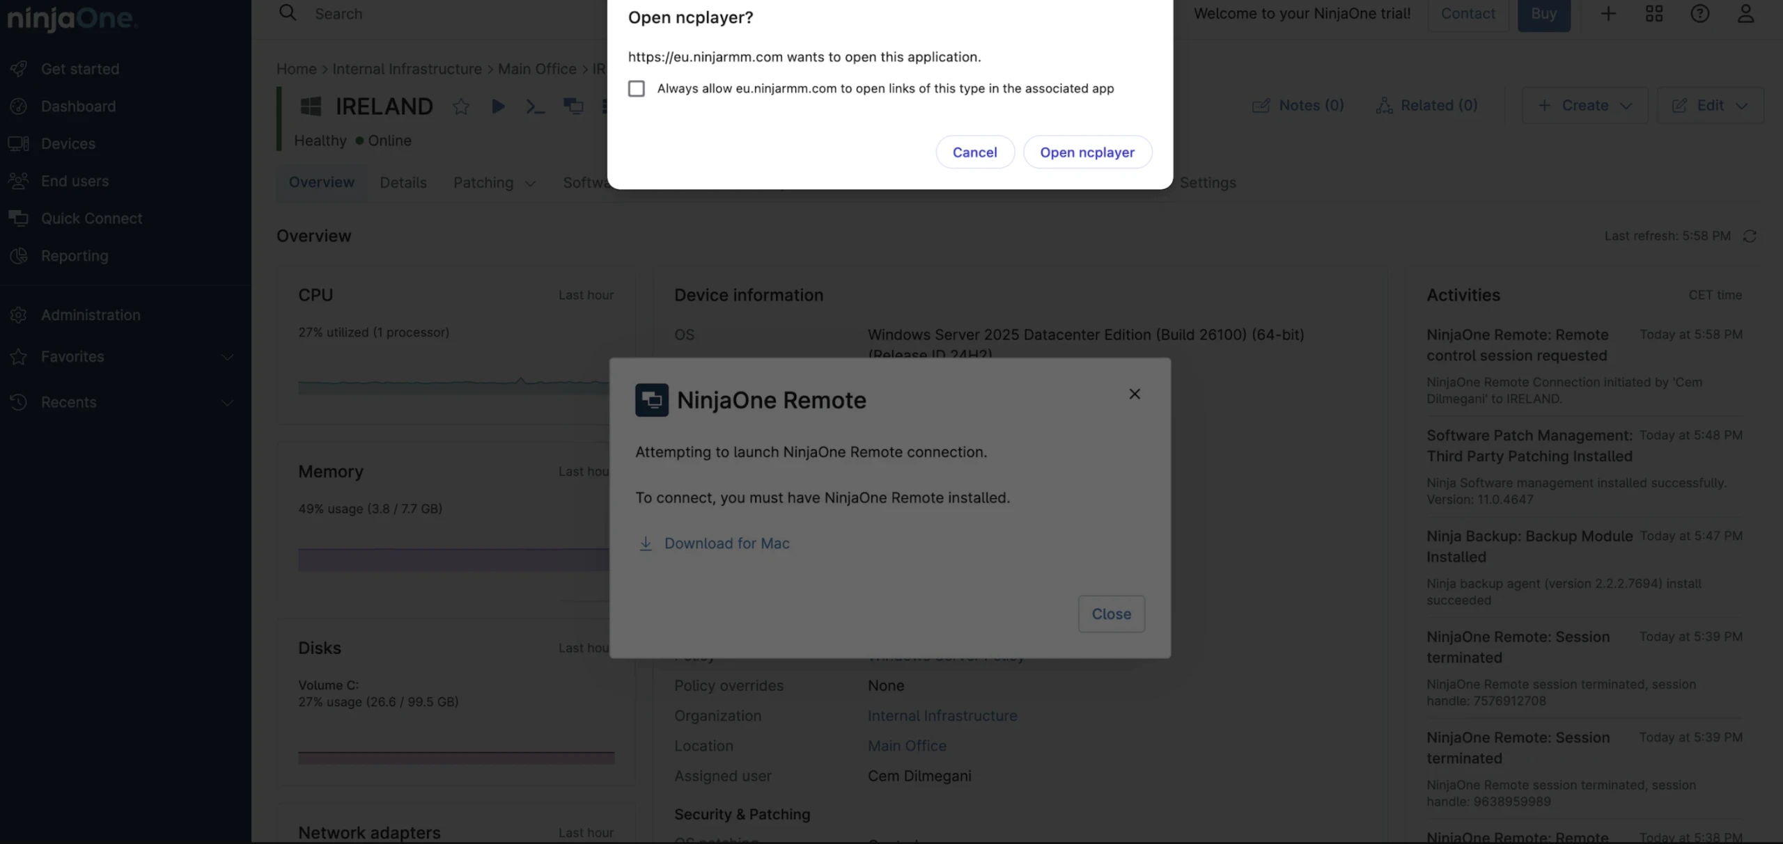This screenshot has height=844, width=1783.
Task: Open the plus add menu in top bar
Action: 1608,13
